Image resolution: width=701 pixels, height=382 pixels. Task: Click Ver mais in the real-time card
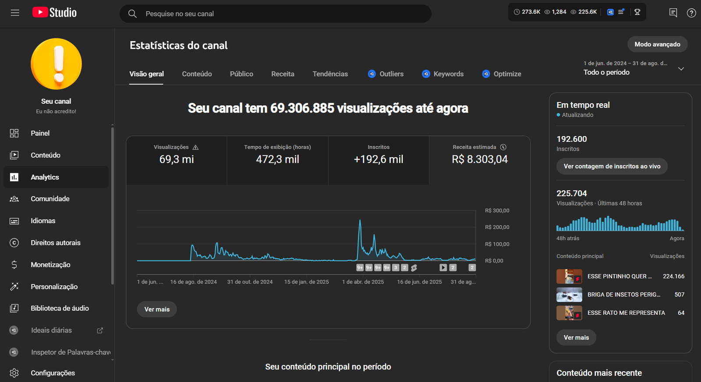(x=576, y=337)
